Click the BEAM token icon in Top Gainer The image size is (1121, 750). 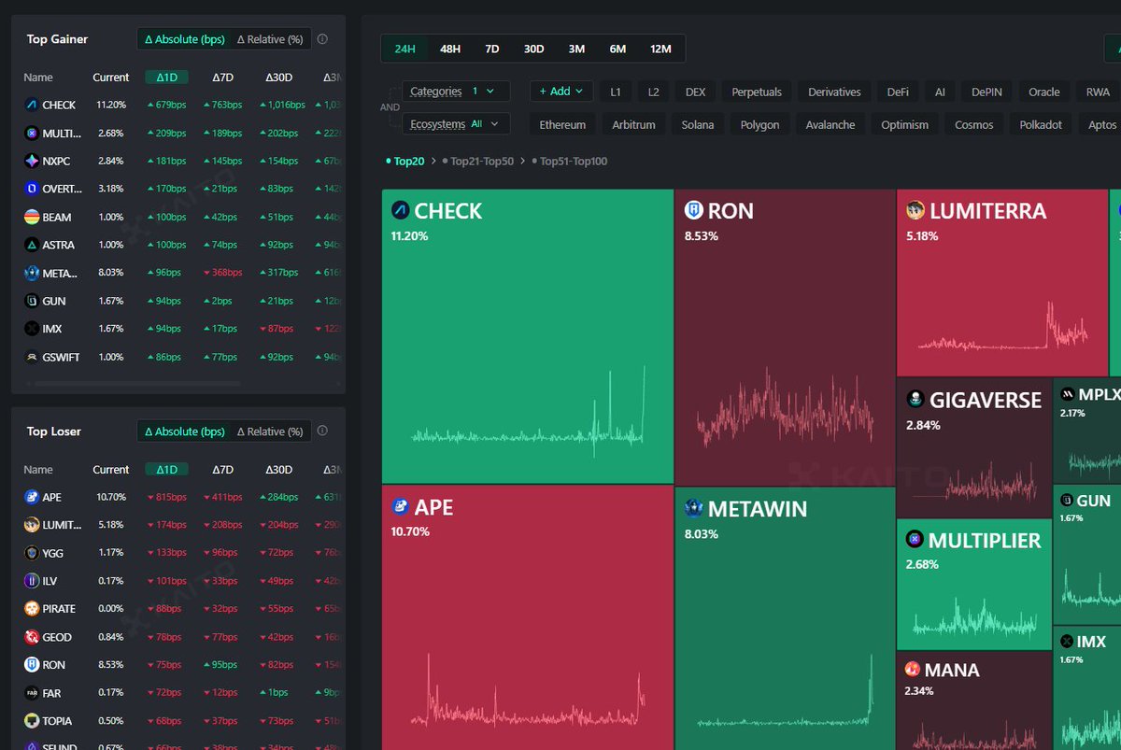[31, 217]
